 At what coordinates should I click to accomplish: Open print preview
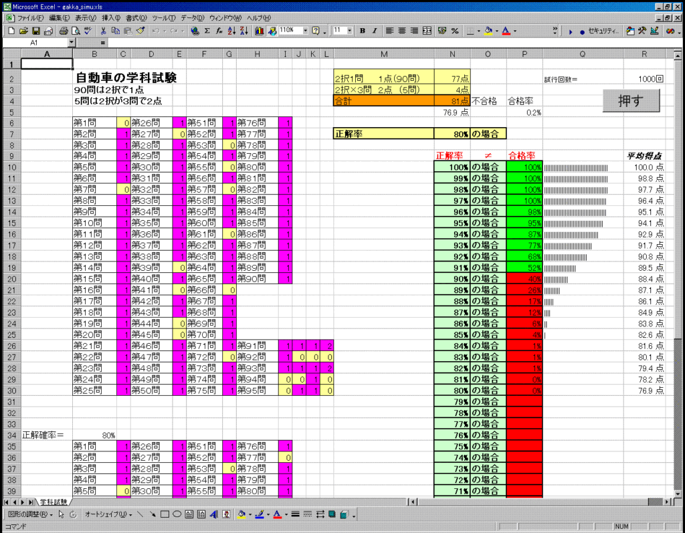(76, 31)
